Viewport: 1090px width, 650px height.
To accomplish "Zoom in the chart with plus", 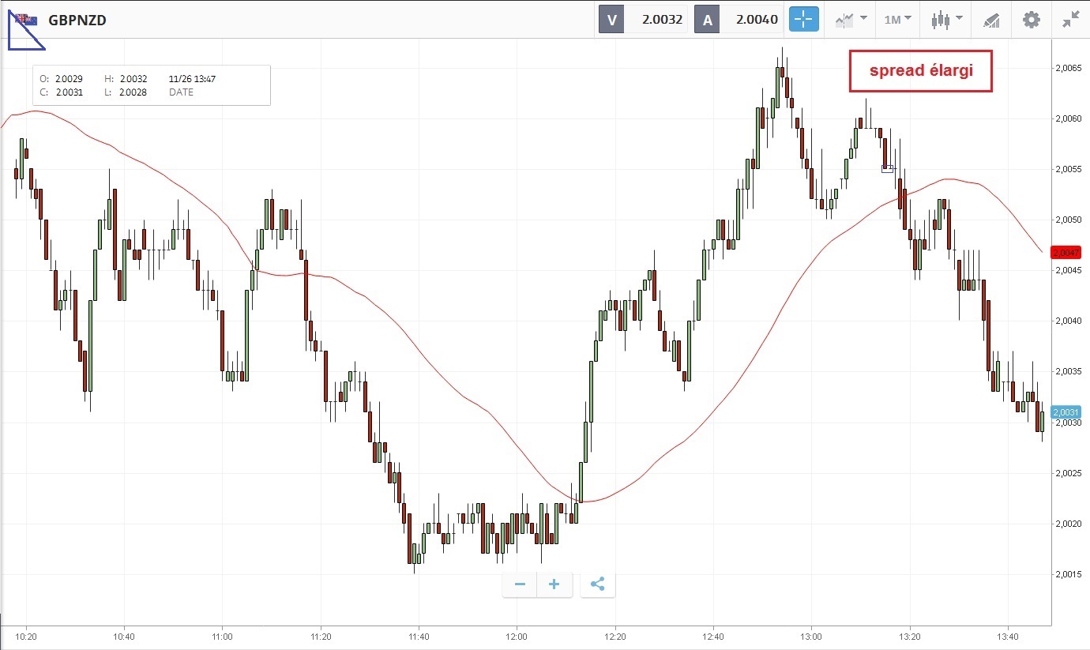I will click(x=554, y=584).
